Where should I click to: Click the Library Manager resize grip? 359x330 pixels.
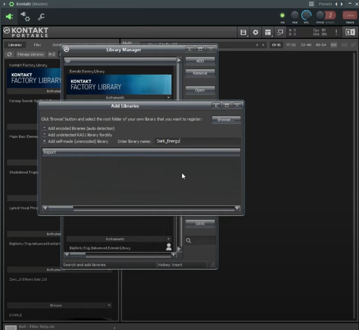212,265
